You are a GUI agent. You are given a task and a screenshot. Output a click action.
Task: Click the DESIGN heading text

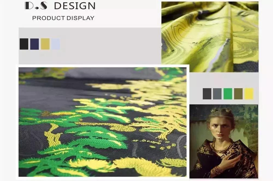pos(75,6)
